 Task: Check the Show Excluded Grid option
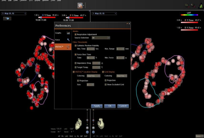pos(106,85)
